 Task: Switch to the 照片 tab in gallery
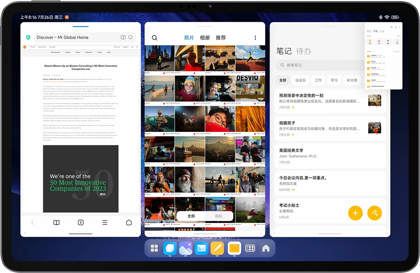point(189,38)
